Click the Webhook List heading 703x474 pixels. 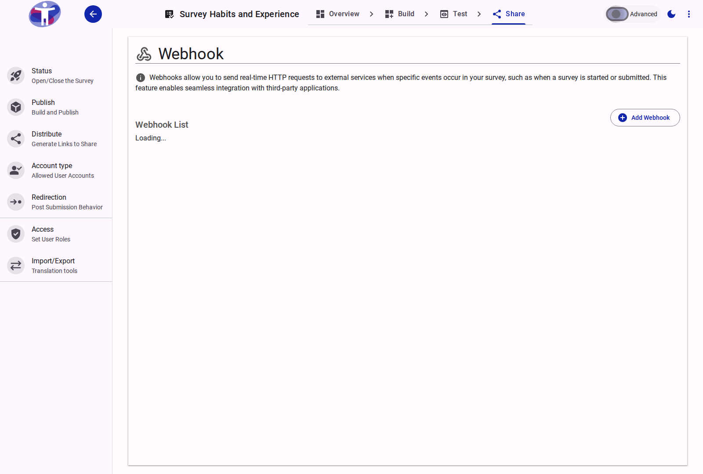click(x=162, y=125)
